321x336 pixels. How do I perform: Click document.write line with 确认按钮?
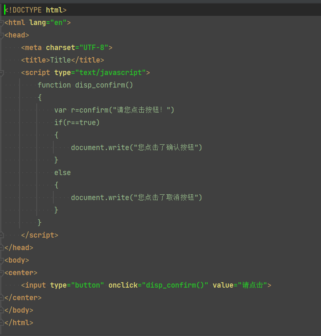tap(136, 148)
